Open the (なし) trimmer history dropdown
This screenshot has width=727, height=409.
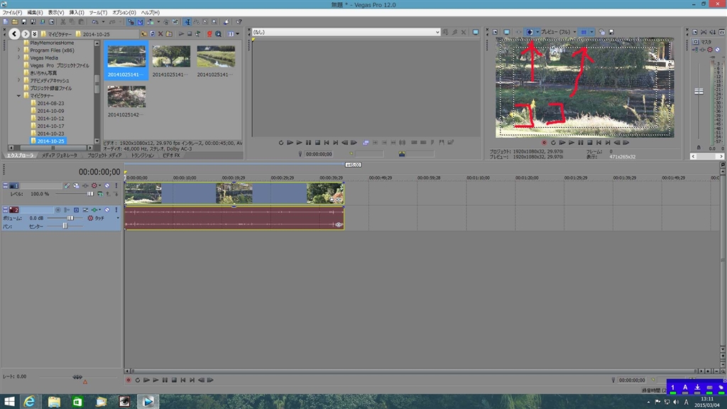(437, 32)
